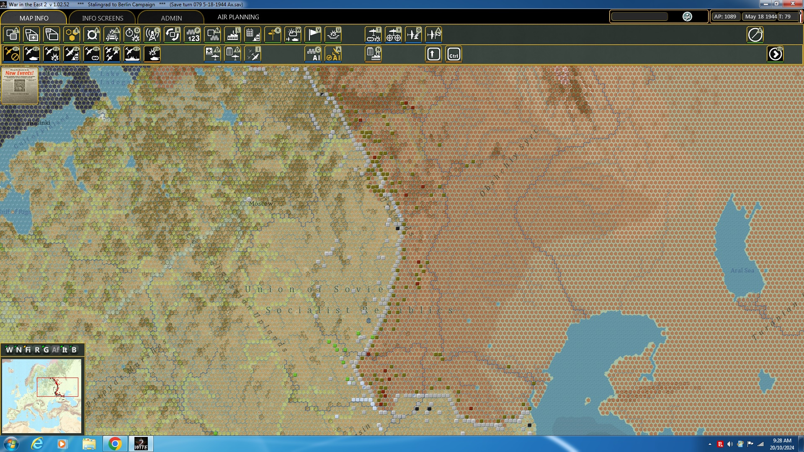Toggle 123 unit values icon (hotkey P)
This screenshot has width=804, height=452.
click(x=192, y=35)
